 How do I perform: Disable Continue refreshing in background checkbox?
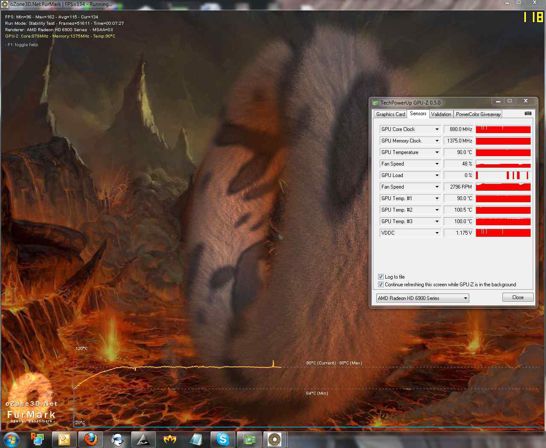[381, 285]
